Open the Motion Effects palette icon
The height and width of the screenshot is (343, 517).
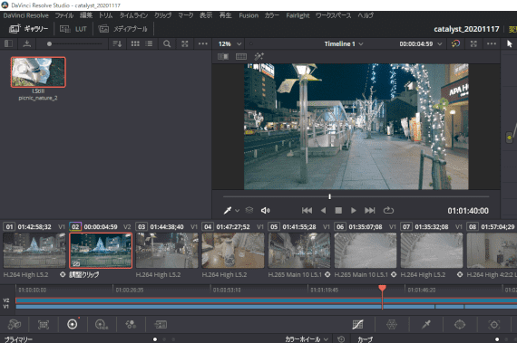click(161, 325)
